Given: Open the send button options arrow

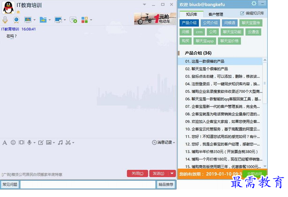Looking at the screenshot, I should coord(172,173).
